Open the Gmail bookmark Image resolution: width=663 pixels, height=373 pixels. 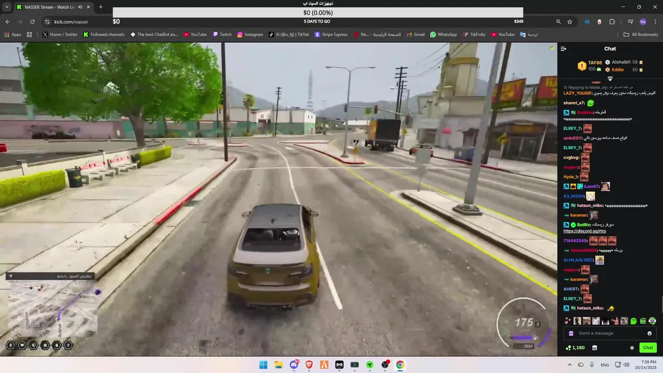pos(415,35)
